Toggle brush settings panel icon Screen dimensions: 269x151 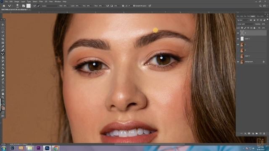(24, 6)
